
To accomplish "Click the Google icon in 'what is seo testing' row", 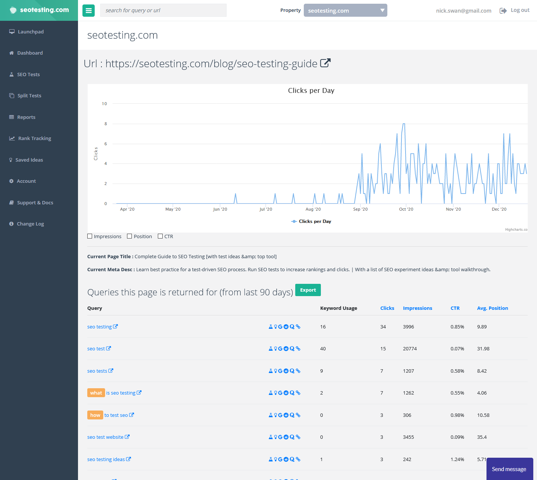I will (280, 393).
